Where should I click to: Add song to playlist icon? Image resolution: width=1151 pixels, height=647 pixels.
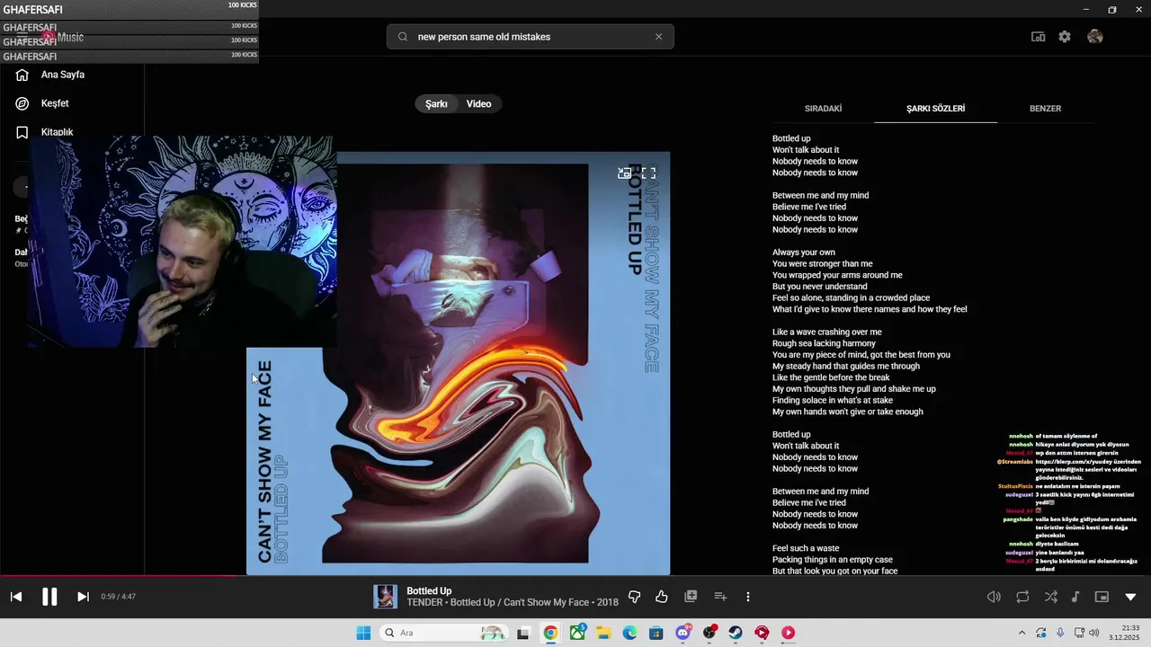719,597
